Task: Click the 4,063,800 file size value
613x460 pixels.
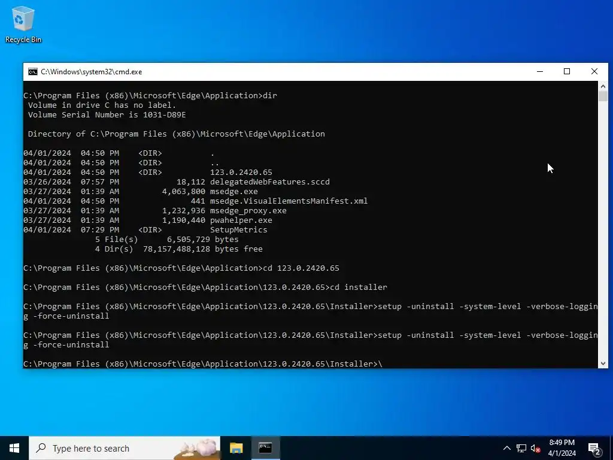Action: tap(183, 192)
